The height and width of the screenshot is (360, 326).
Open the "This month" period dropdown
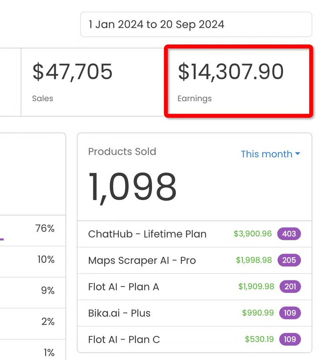270,154
